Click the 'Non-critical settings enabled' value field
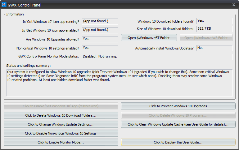239x150 pixels. click(x=100, y=48)
